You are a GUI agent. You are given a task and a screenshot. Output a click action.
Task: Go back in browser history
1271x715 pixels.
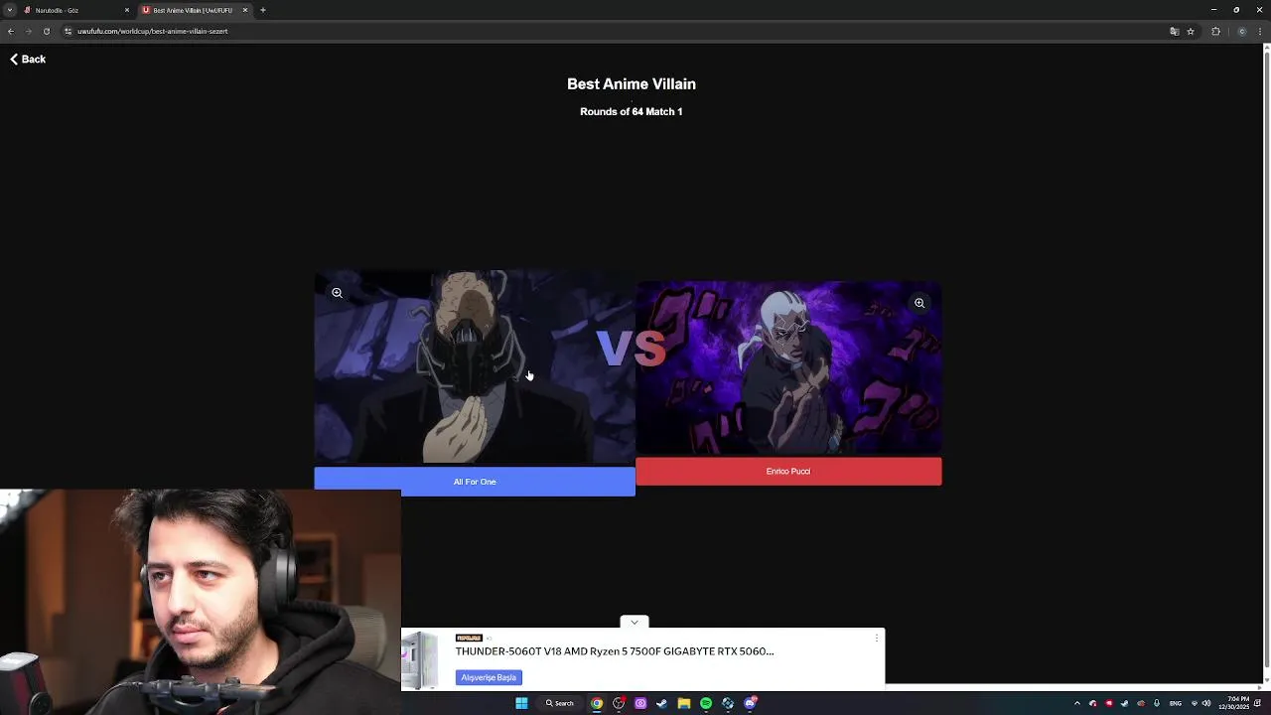[x=10, y=31]
